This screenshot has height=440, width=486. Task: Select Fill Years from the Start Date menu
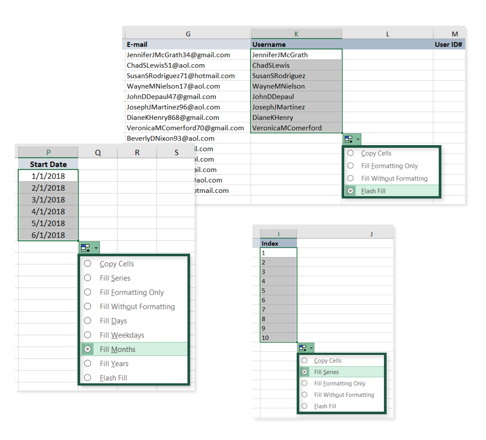(114, 363)
